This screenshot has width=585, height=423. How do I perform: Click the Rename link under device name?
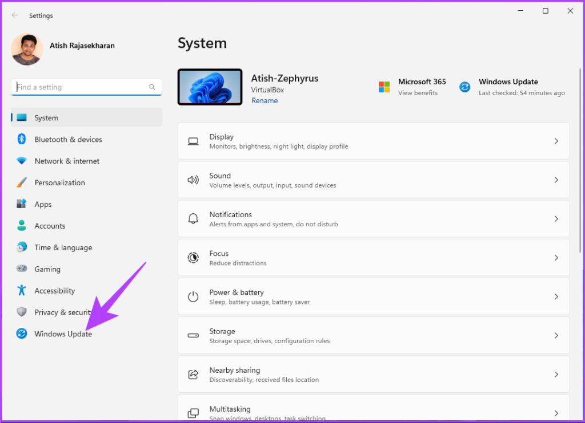click(265, 101)
